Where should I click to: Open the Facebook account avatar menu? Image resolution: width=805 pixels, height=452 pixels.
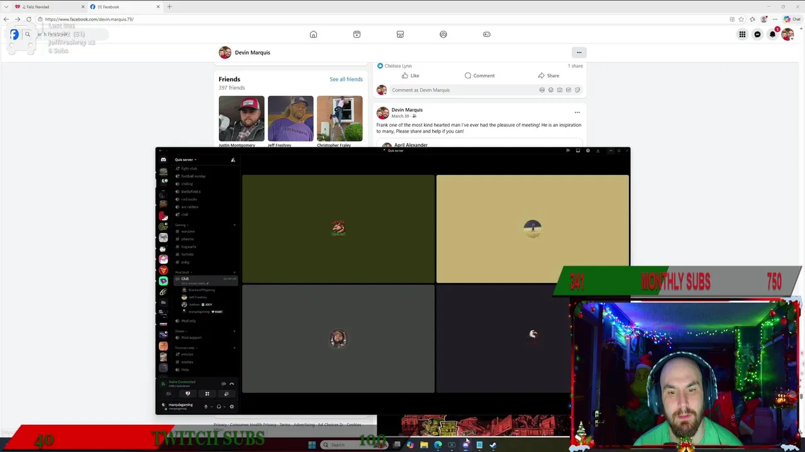coord(787,35)
